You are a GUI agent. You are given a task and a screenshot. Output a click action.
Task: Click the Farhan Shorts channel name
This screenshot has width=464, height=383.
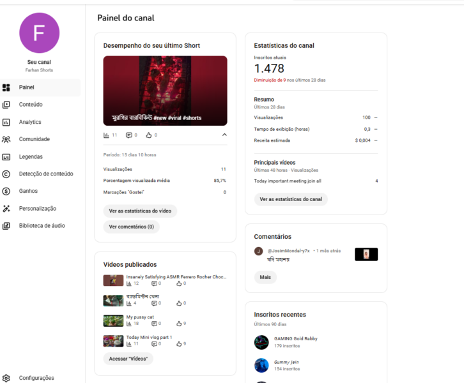pyautogui.click(x=39, y=70)
